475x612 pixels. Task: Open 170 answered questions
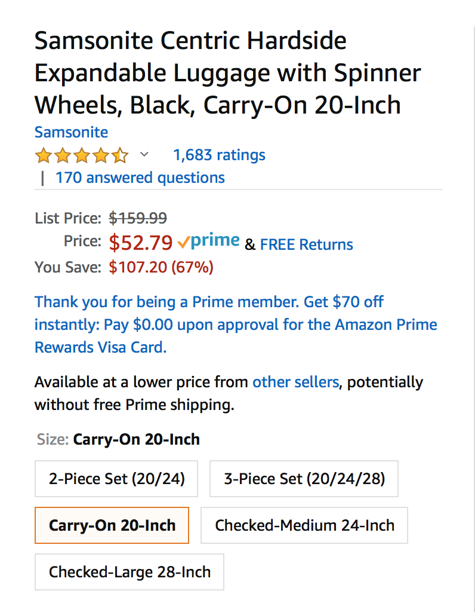point(140,178)
